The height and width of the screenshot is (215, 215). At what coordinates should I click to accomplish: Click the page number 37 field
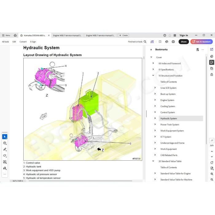[212, 141]
